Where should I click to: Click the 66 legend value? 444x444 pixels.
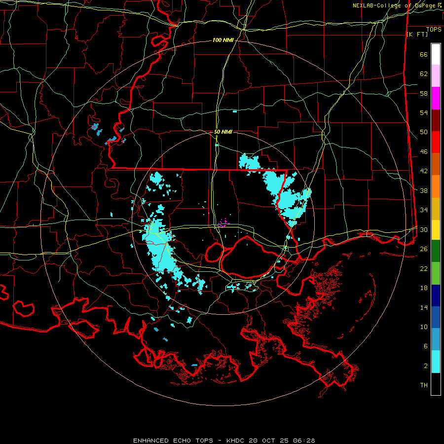424,55
